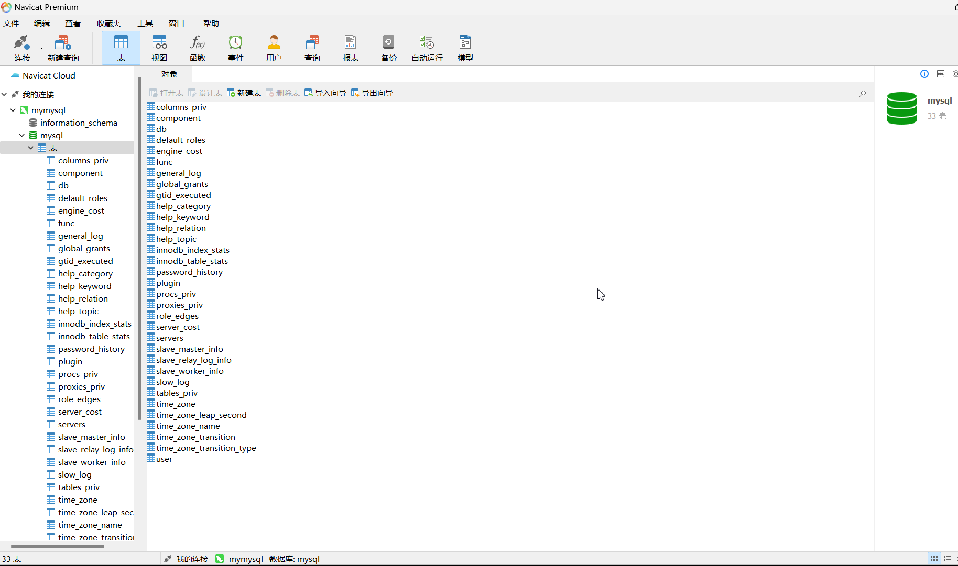Collapse the mysql database node
This screenshot has width=958, height=566.
pyautogui.click(x=22, y=135)
